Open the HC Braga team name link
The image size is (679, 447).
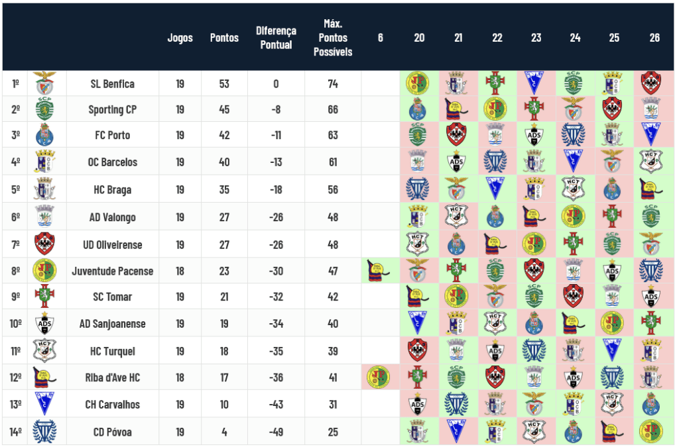coord(113,189)
